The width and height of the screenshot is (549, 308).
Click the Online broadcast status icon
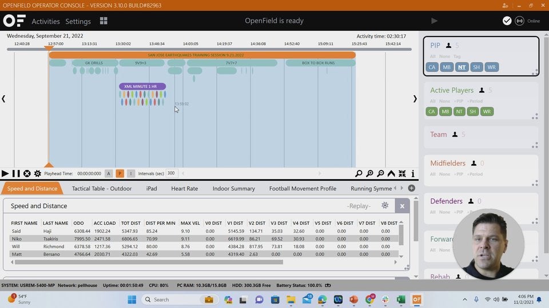519,21
